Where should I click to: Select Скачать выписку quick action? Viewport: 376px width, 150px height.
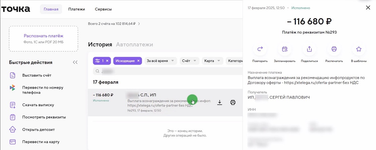pyautogui.click(x=38, y=105)
